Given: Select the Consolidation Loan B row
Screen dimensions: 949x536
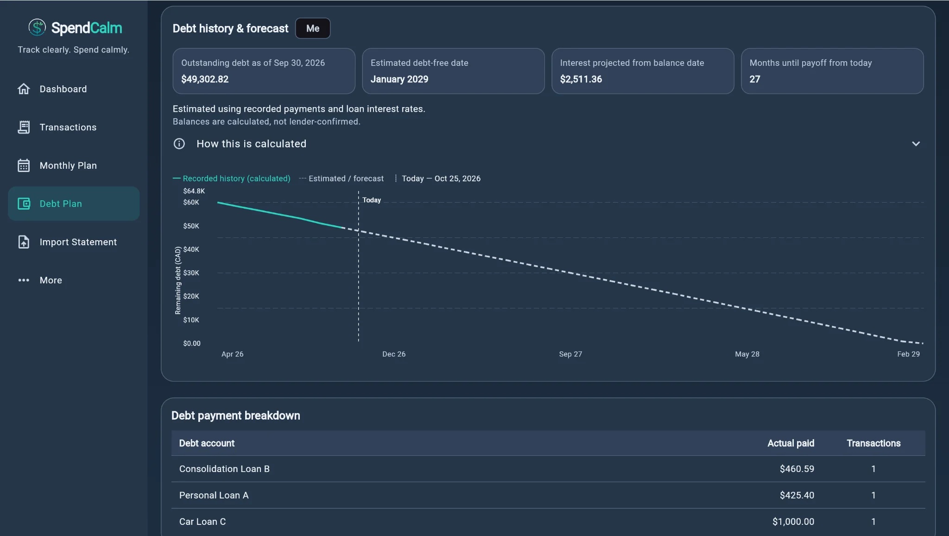Looking at the screenshot, I should click(x=548, y=469).
